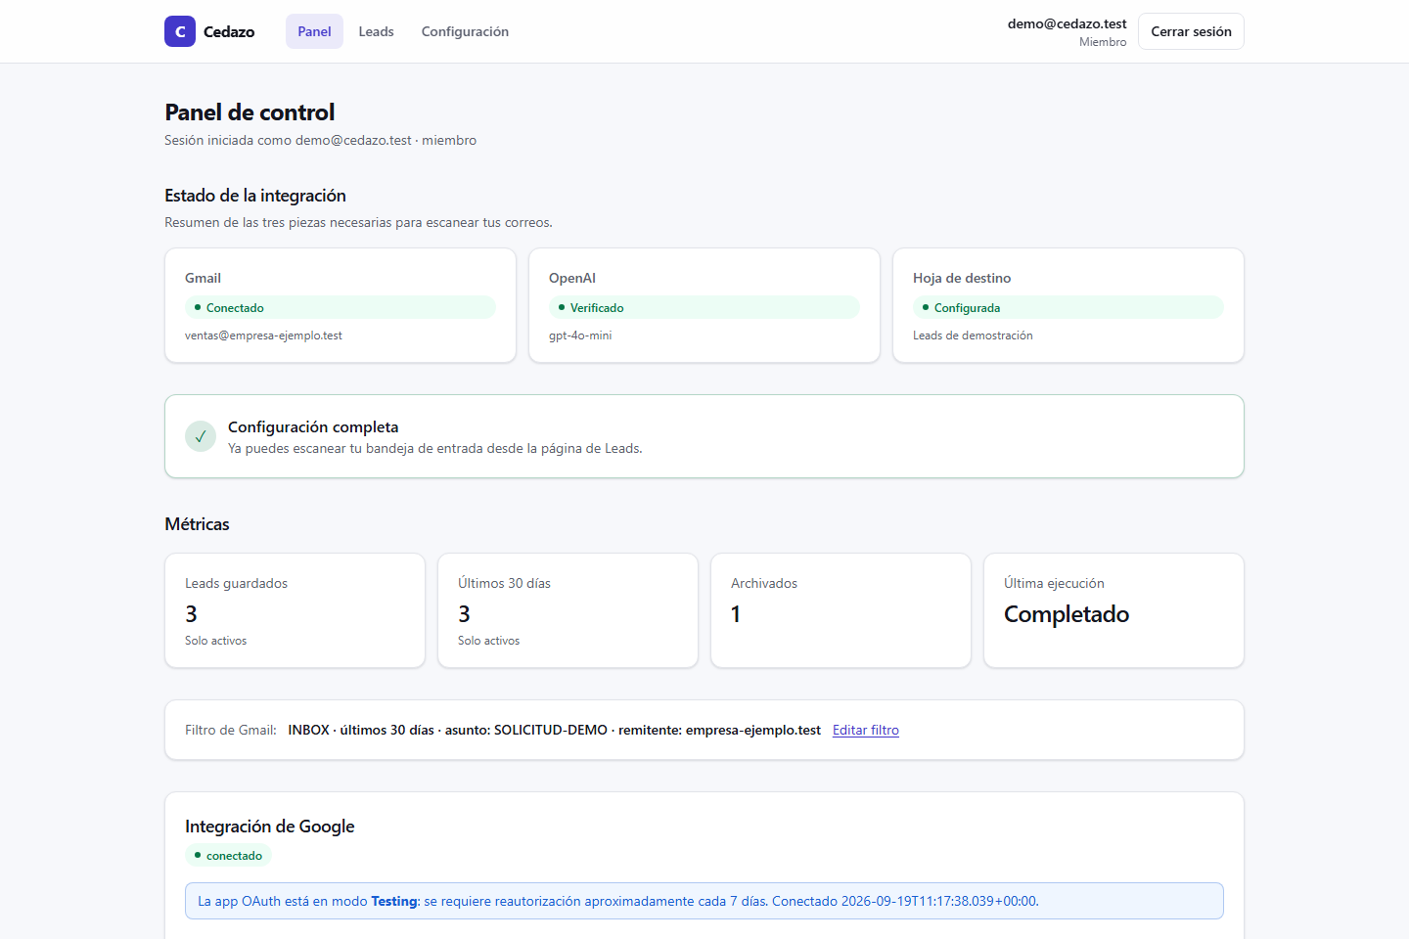The image size is (1409, 939).
Task: Click the OpenAI card title
Action: [x=572, y=278]
